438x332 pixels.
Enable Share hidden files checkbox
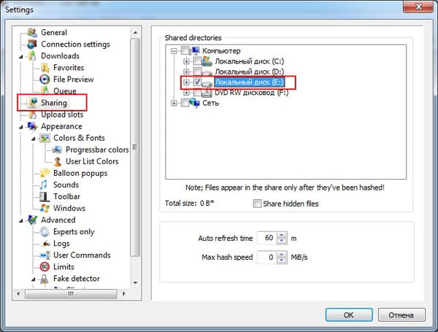pyautogui.click(x=258, y=204)
